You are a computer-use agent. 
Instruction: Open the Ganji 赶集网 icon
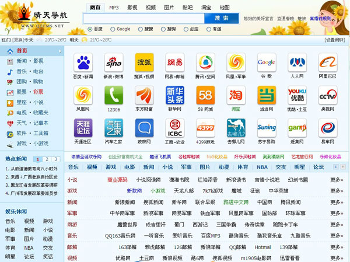[x=297, y=128]
